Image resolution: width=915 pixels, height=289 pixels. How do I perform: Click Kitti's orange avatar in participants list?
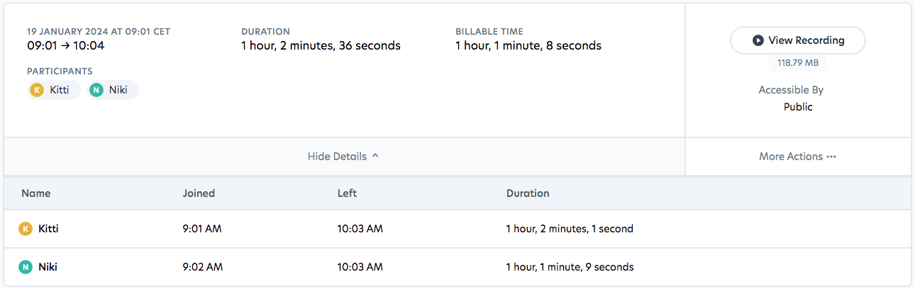37,90
